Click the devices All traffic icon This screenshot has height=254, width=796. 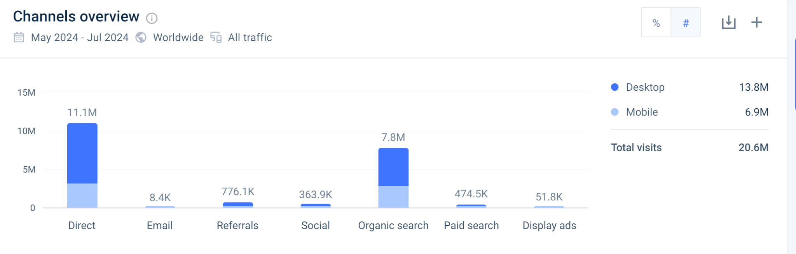pos(216,38)
